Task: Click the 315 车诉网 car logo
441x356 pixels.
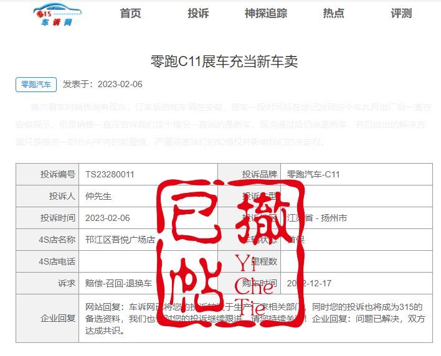Action: (59, 14)
